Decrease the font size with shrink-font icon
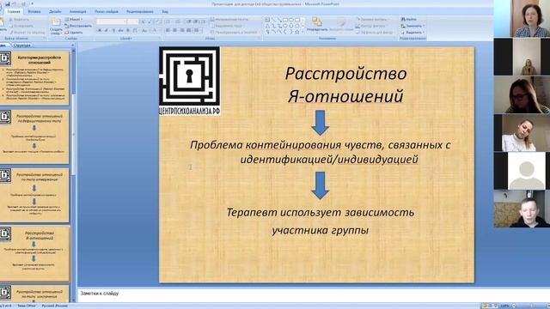550x309 pixels. [x=150, y=21]
